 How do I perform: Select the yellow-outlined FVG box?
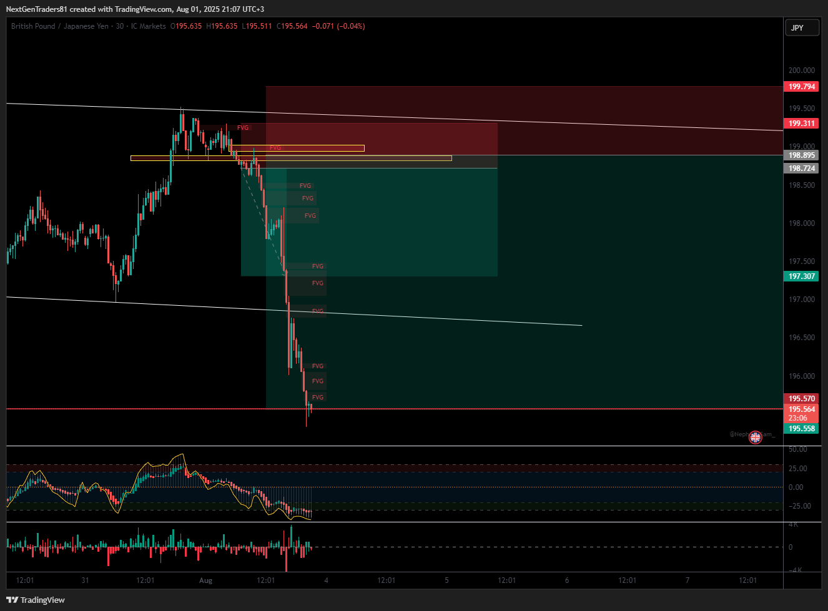coord(297,148)
